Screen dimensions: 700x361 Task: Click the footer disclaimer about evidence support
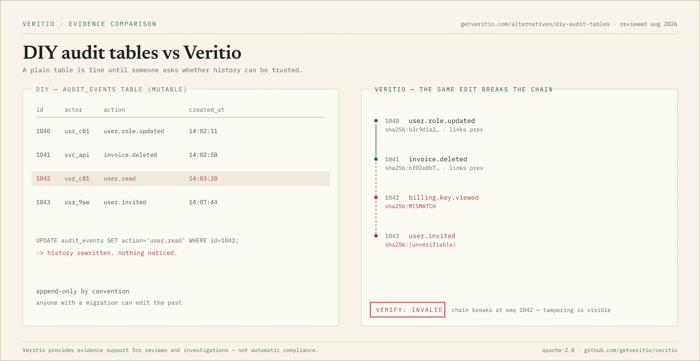(x=170, y=350)
